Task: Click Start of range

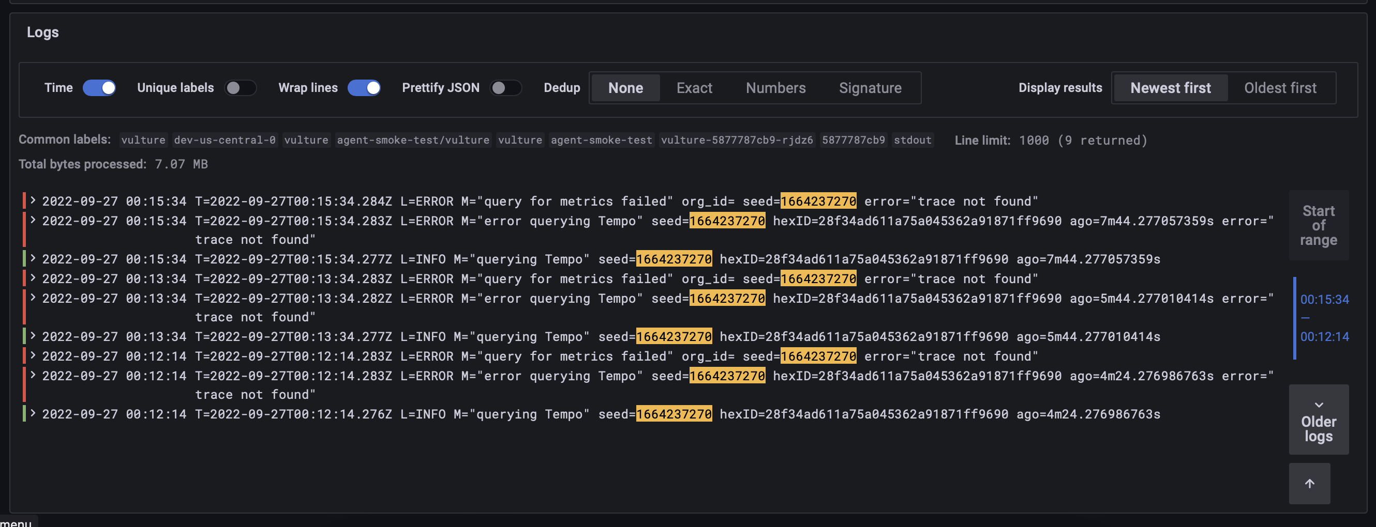Action: click(x=1318, y=226)
